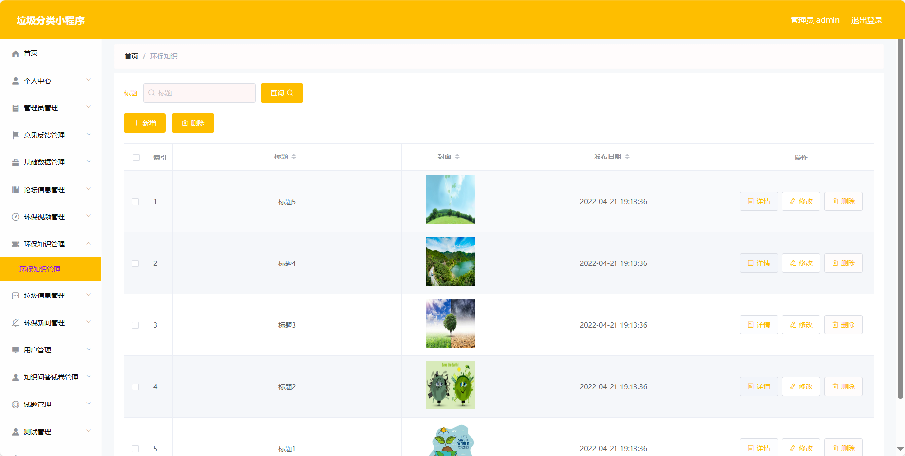Viewport: 905px width, 456px height.
Task: Click the user icon next to 测试管理
Action: click(x=16, y=432)
